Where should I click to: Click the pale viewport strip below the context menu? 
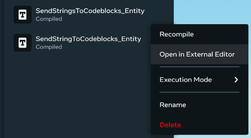point(212,137)
